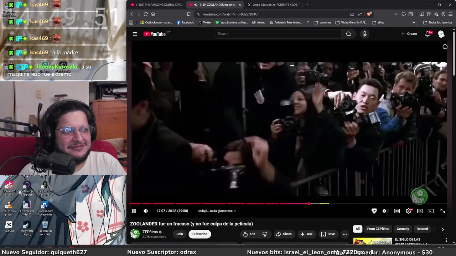Switch to theater mode
This screenshot has width=456, height=256.
coord(420,211)
